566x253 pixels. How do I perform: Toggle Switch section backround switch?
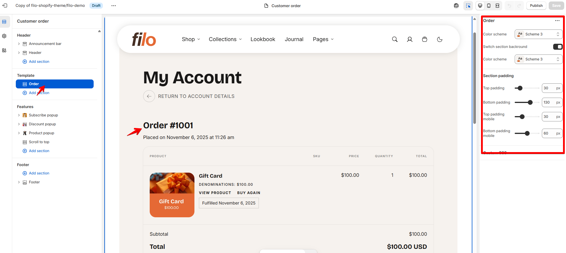[x=558, y=47]
